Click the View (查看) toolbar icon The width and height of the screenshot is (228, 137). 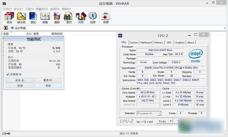(45, 18)
